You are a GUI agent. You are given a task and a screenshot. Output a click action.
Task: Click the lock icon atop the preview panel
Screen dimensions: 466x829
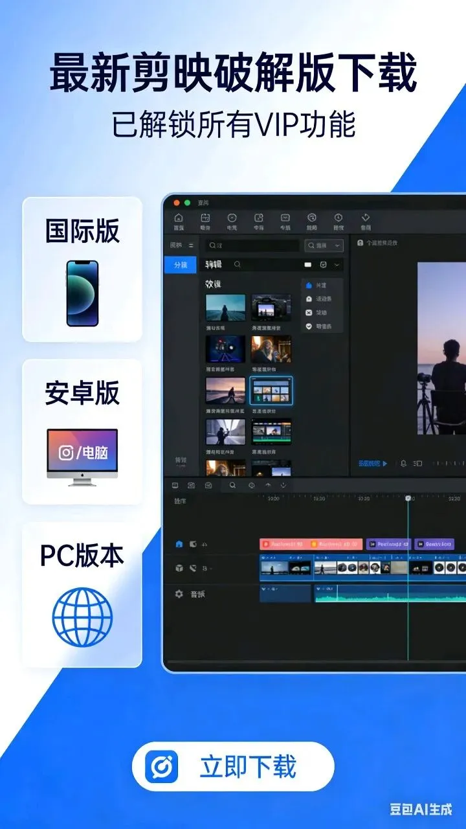[361, 243]
